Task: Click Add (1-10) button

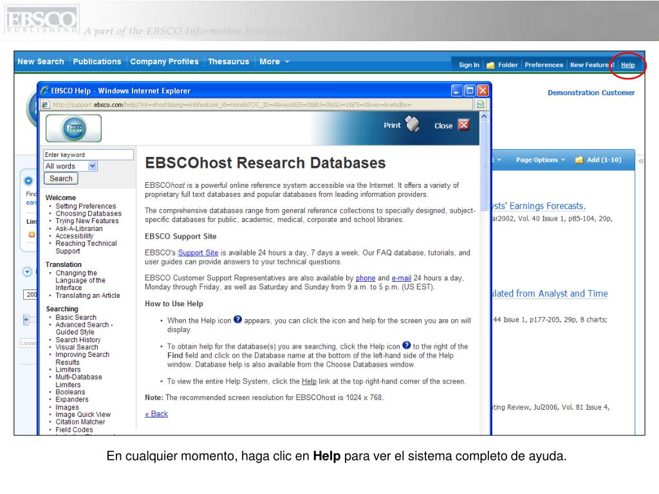Action: coord(604,160)
